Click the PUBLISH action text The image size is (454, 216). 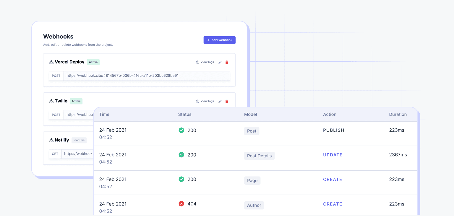pos(334,130)
